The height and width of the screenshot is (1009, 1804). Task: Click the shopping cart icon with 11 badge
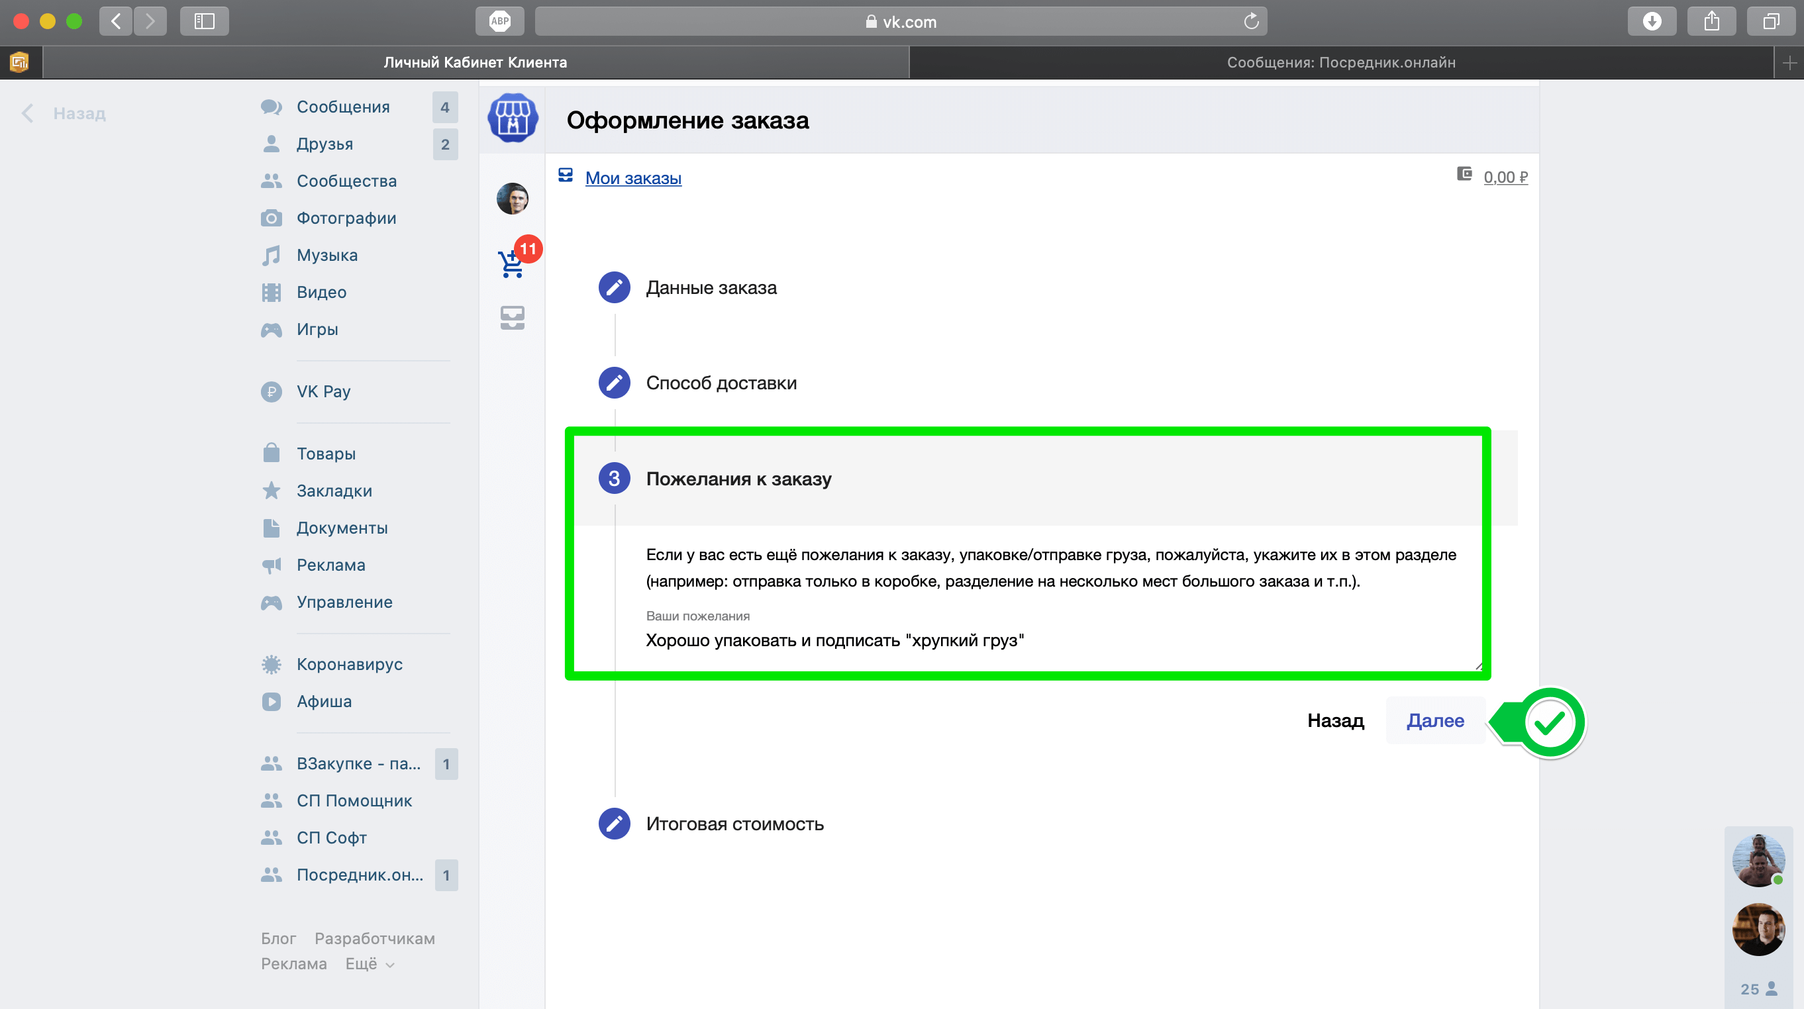coord(512,264)
